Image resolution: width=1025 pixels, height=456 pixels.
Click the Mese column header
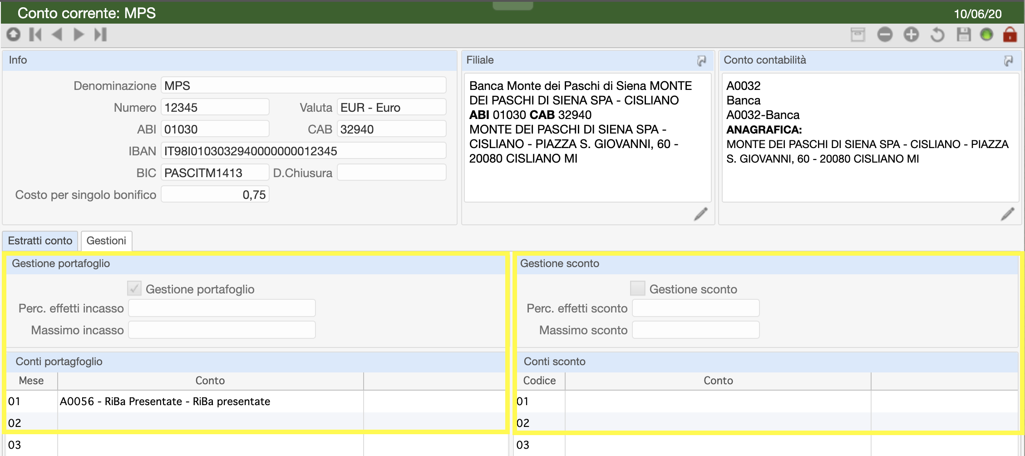(31, 381)
